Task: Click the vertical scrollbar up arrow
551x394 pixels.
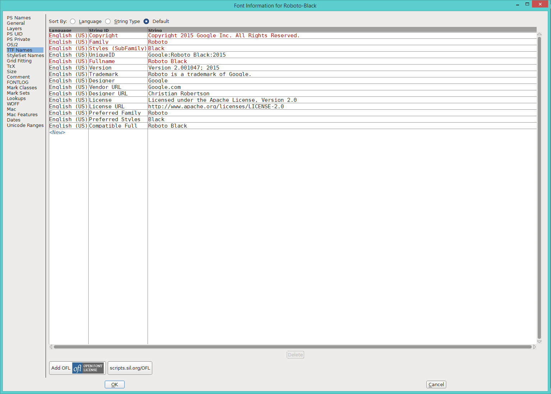Action: click(x=539, y=34)
